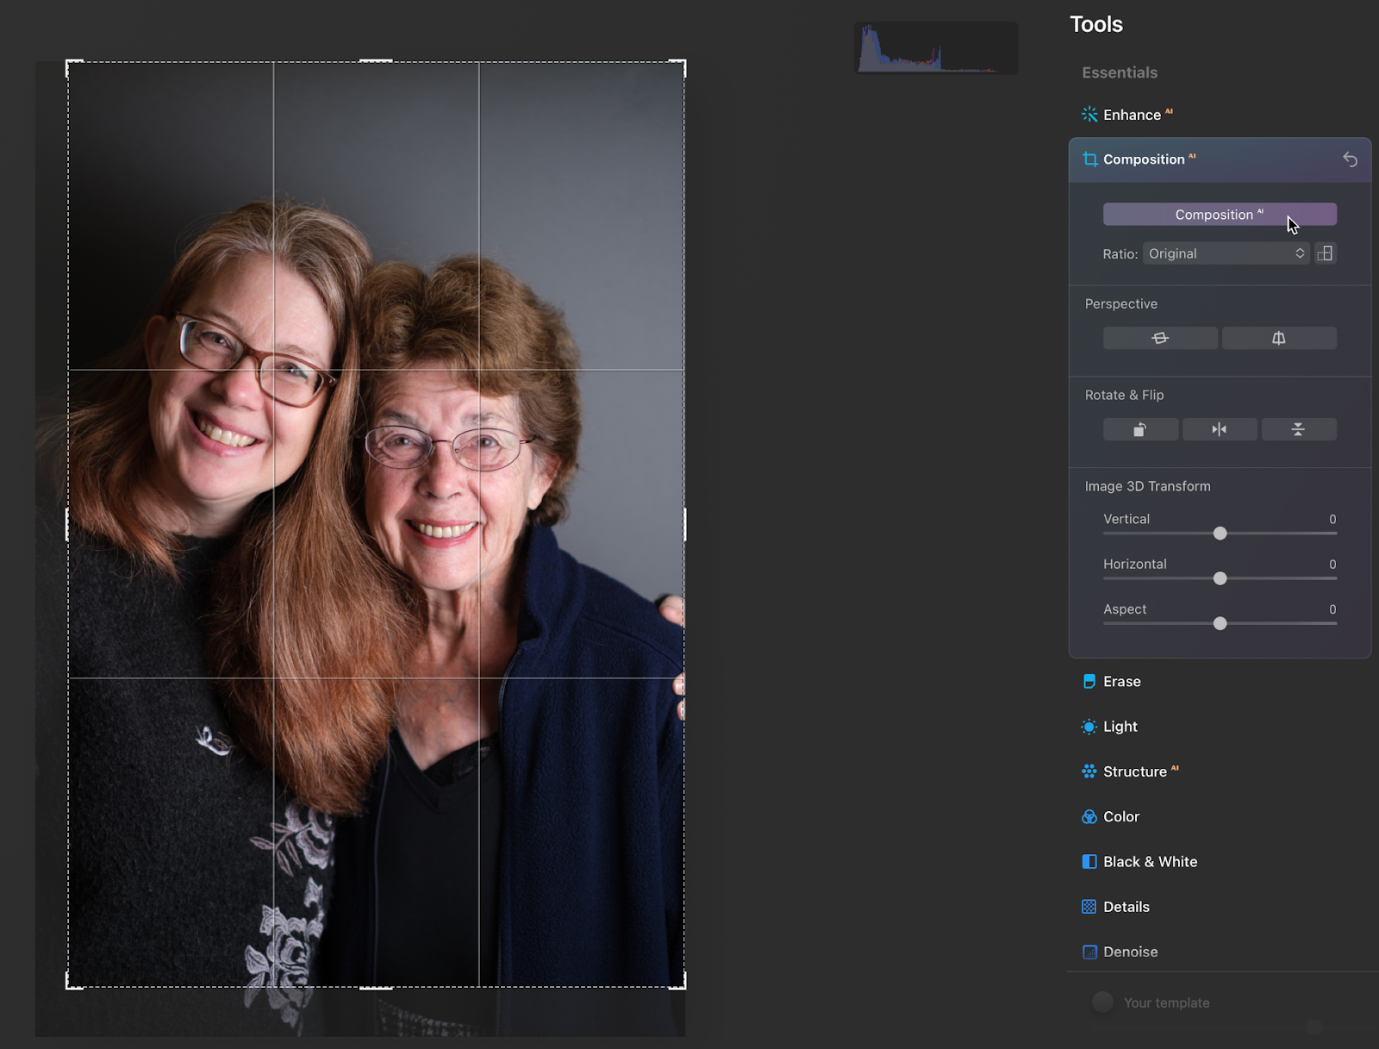This screenshot has width=1379, height=1049.
Task: Rotate the image 90 degrees
Action: click(x=1140, y=429)
